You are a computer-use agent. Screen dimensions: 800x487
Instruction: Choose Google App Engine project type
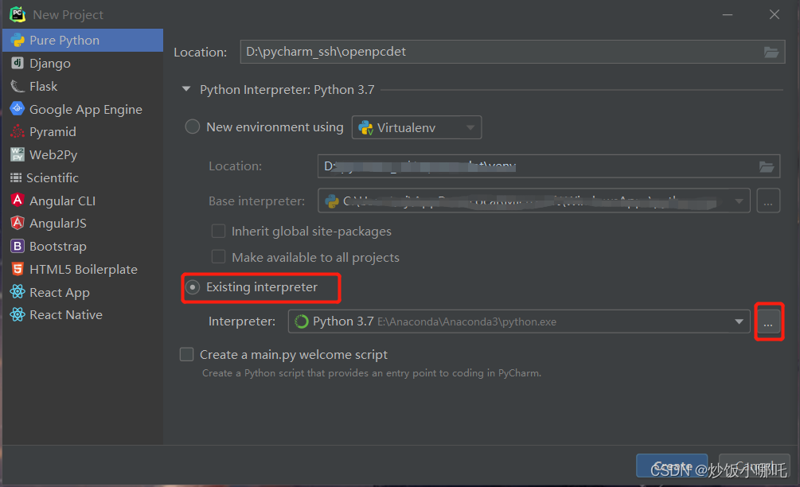tap(83, 109)
